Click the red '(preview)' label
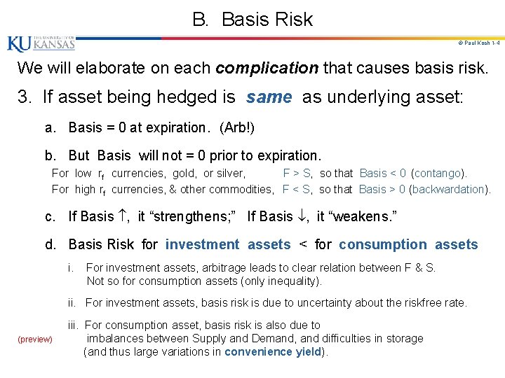The image size is (505, 378). [x=35, y=339]
